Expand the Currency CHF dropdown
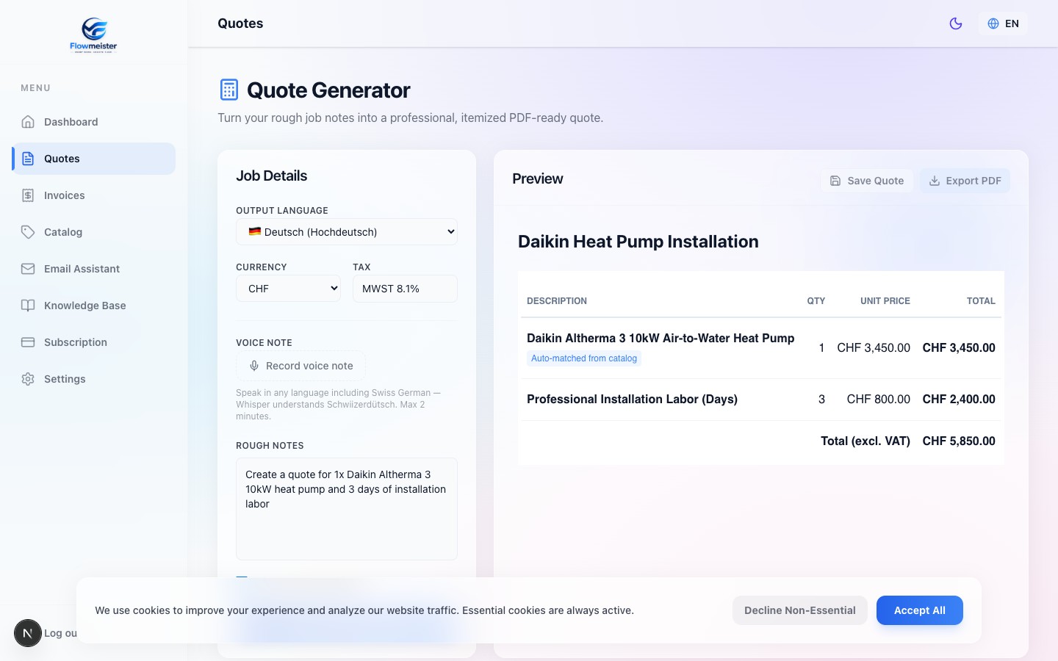 [289, 289]
